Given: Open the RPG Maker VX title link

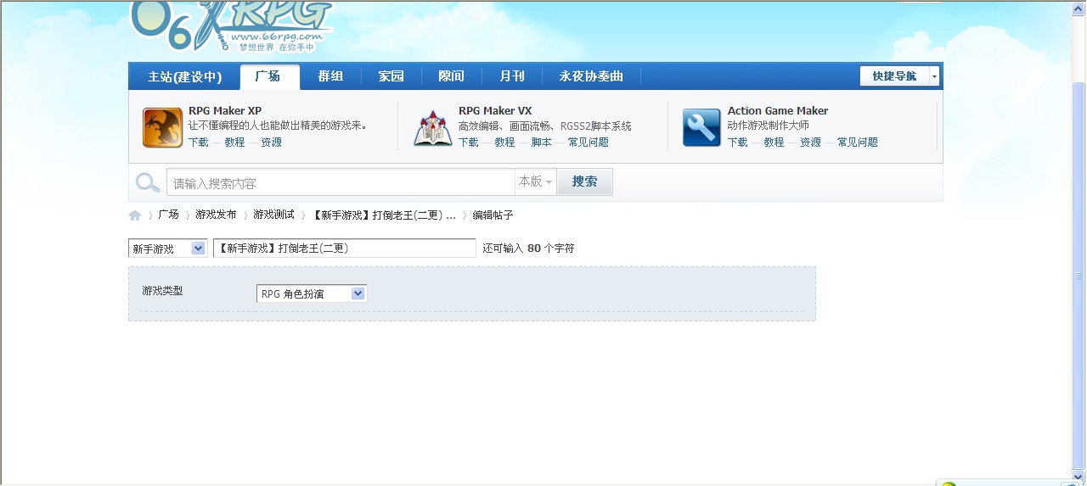Looking at the screenshot, I should pyautogui.click(x=495, y=111).
